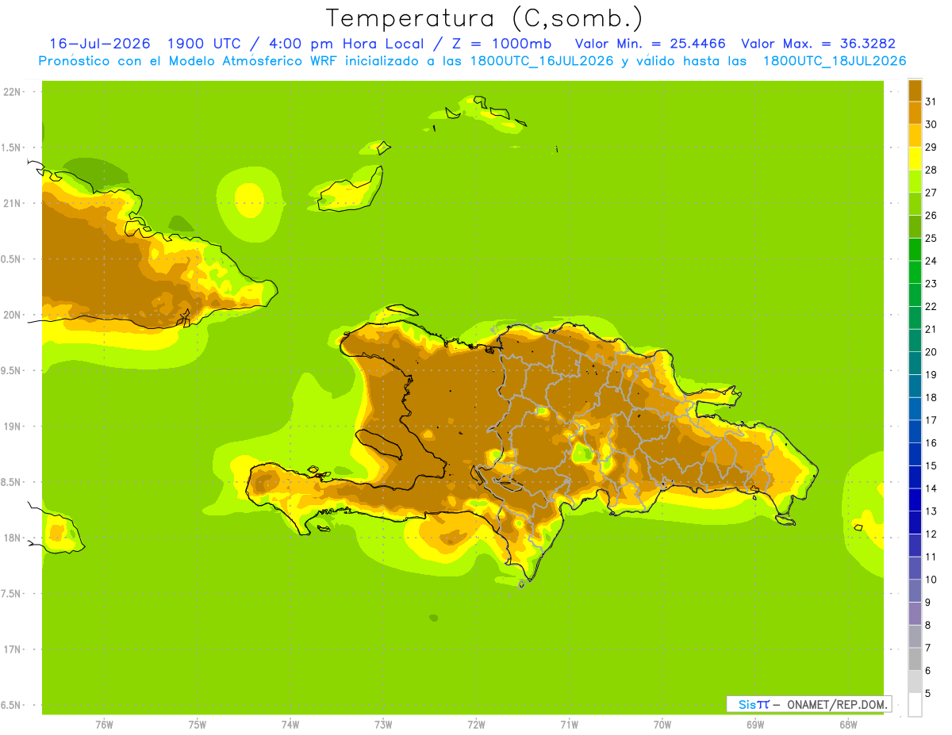Click the legend value 6
This screenshot has width=952, height=735.
click(x=928, y=671)
